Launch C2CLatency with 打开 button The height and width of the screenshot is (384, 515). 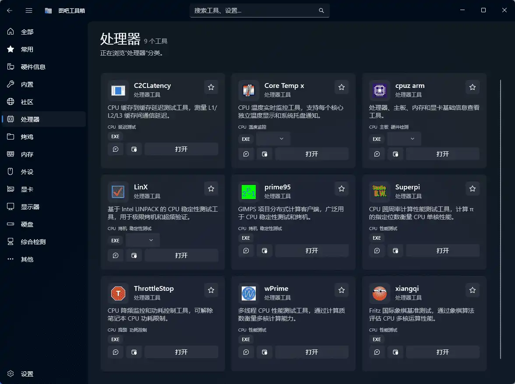point(181,149)
